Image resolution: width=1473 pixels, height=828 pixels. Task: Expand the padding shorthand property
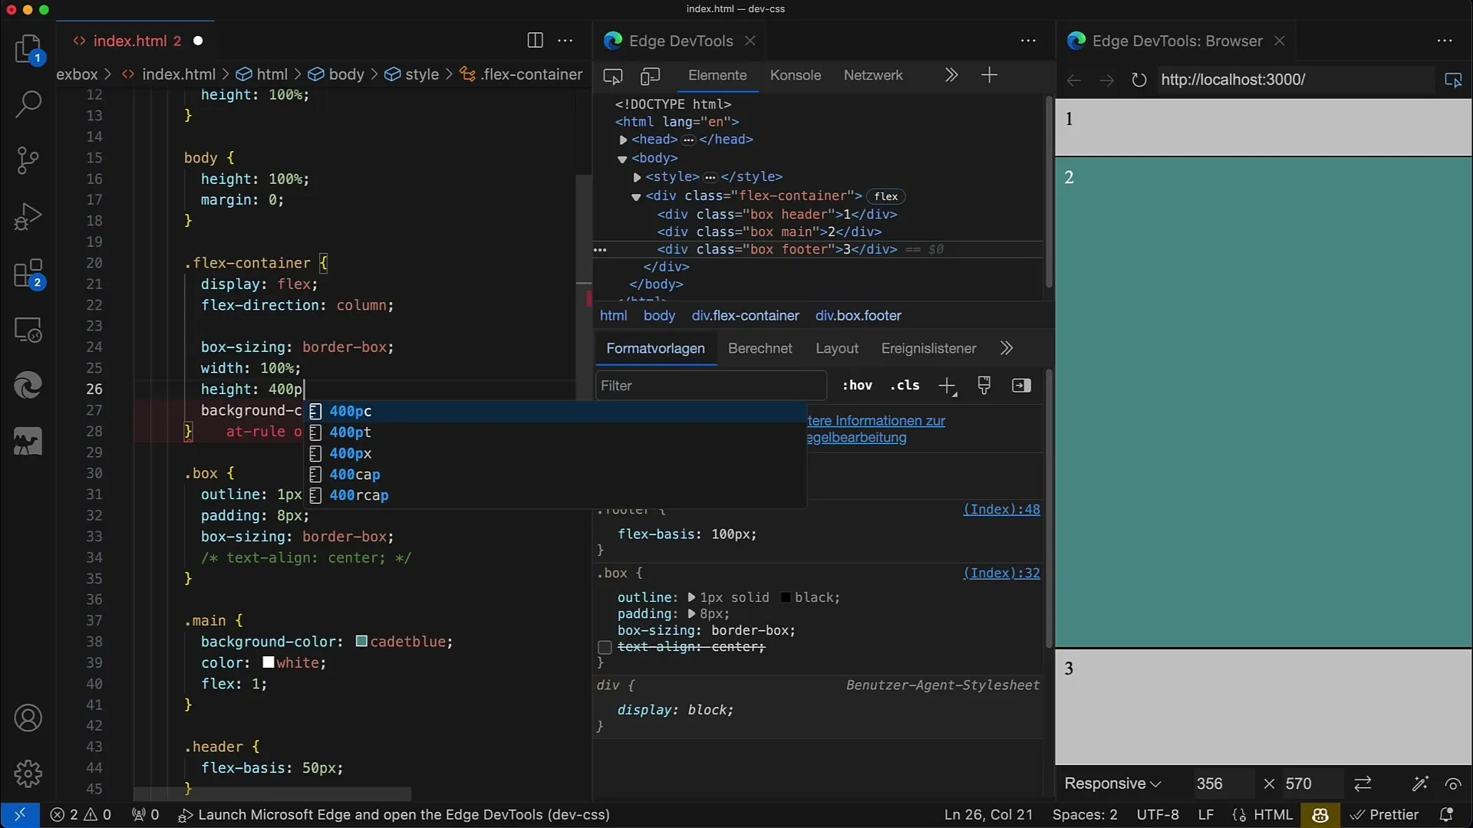pos(692,614)
